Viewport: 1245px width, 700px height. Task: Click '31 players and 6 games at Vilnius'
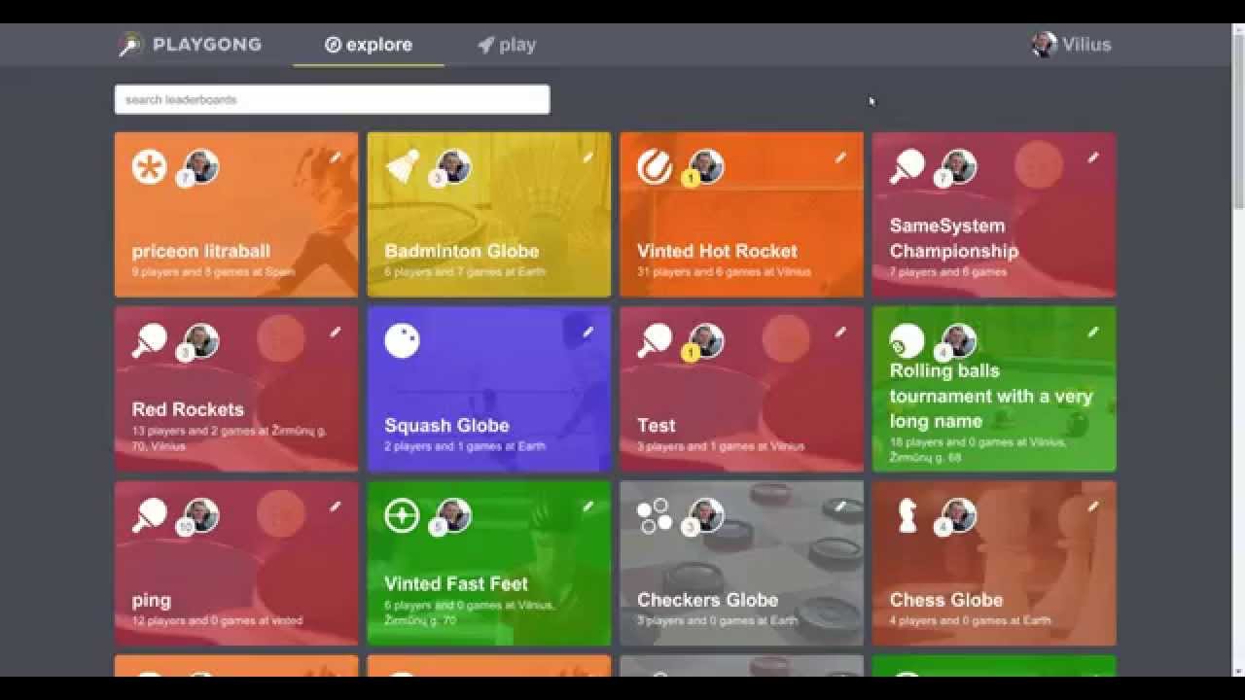point(724,272)
